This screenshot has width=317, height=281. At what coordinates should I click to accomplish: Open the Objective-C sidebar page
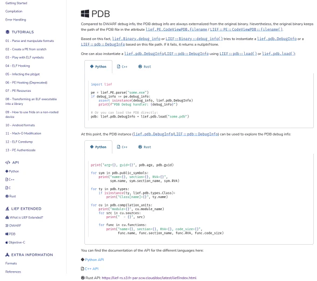[17, 242]
